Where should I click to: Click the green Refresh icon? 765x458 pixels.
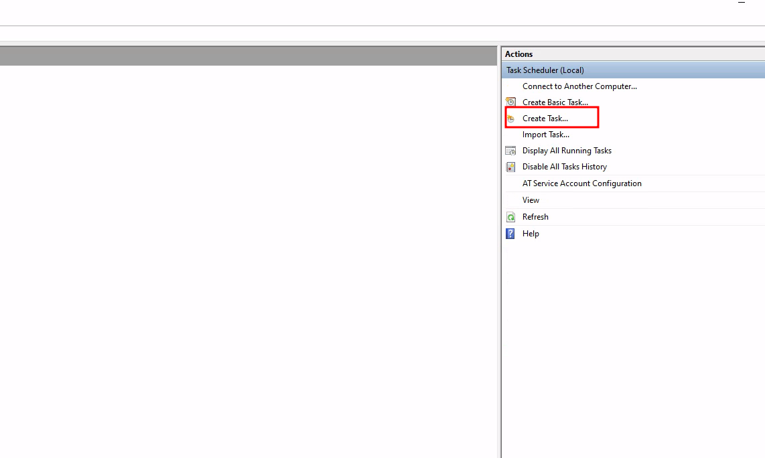[x=510, y=217]
